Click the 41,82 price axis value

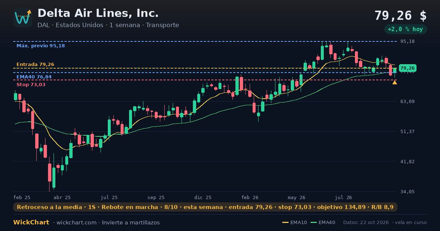[407, 162]
